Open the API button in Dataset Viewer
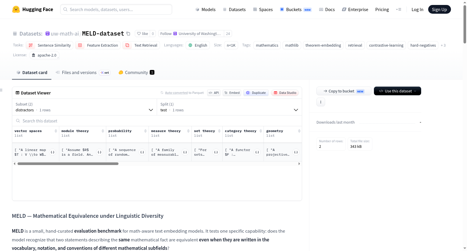Image resolution: width=467 pixels, height=251 pixels. [214, 93]
